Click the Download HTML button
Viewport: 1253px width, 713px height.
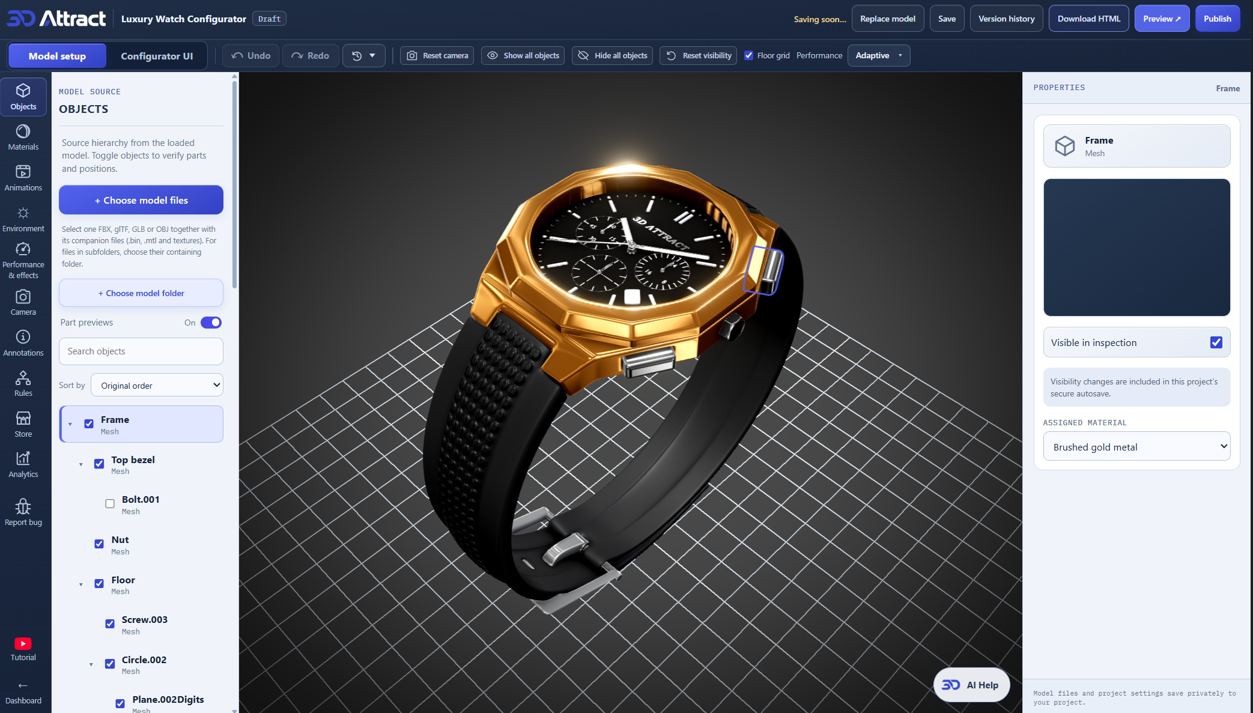(x=1088, y=19)
